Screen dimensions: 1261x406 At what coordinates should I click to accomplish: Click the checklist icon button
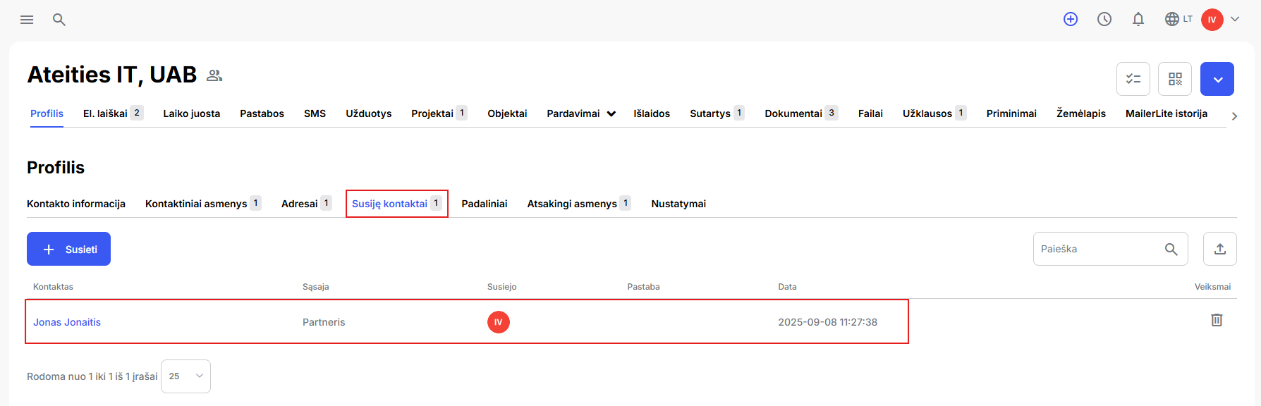tap(1133, 79)
